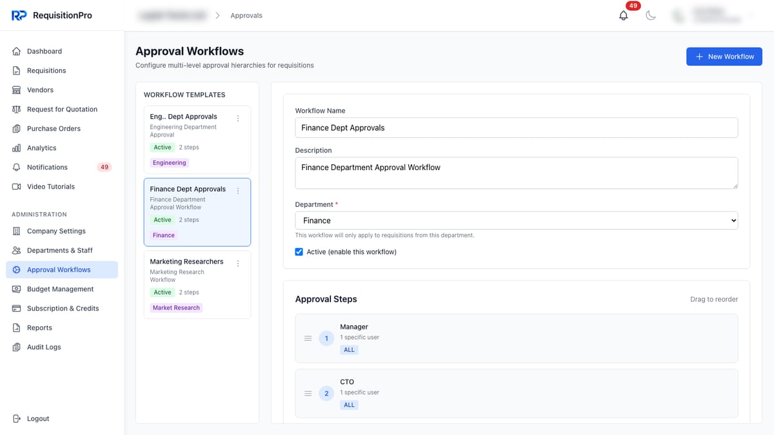
Task: Click the Notifications sidebar bell icon
Action: coord(17,167)
